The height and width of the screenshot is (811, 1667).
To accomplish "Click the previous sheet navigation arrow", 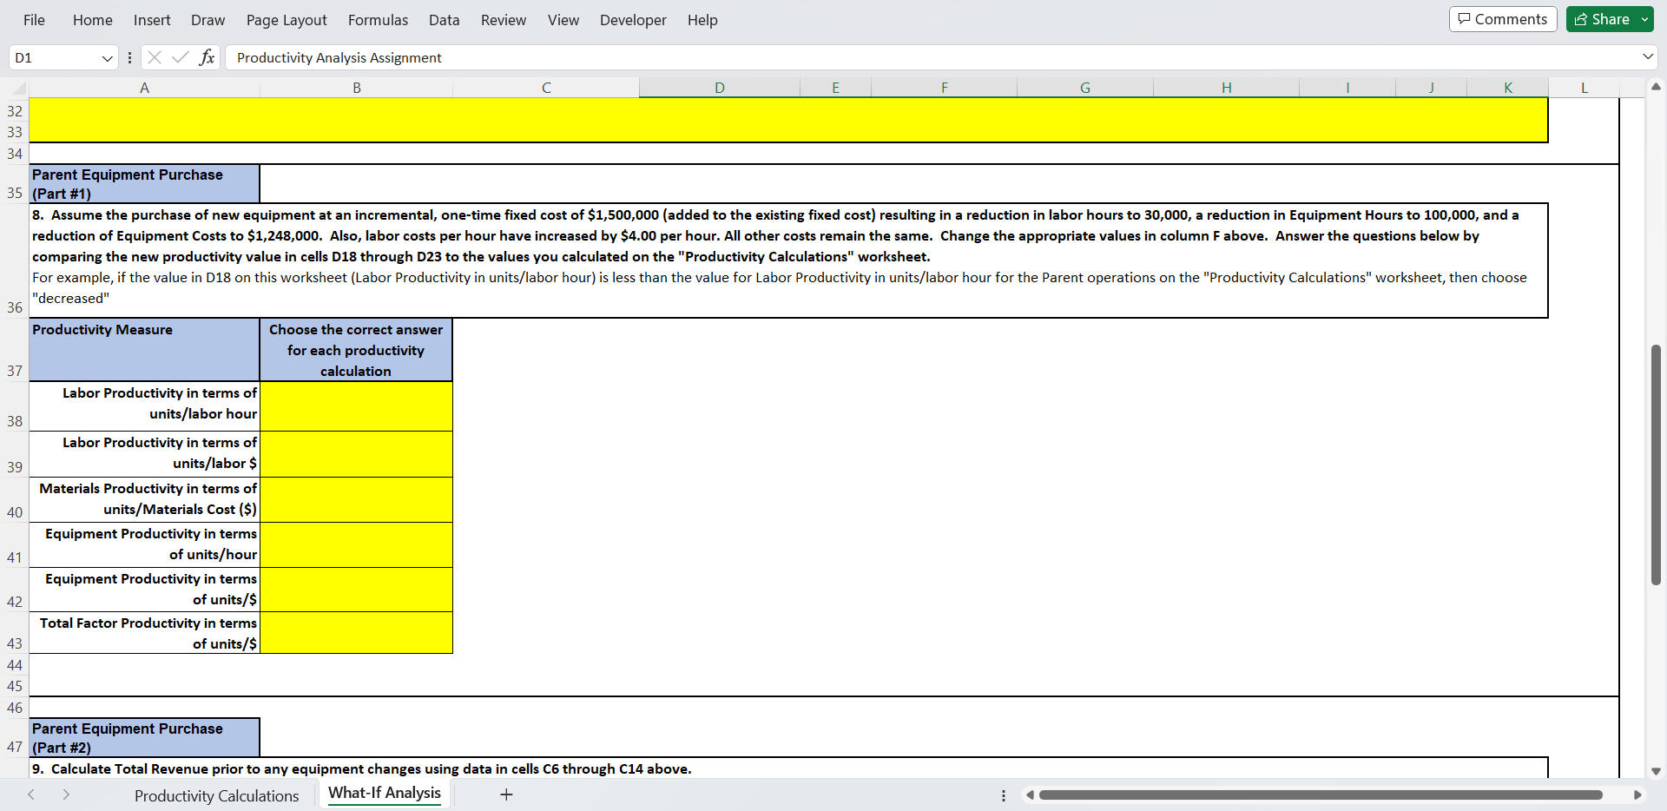I will [32, 795].
